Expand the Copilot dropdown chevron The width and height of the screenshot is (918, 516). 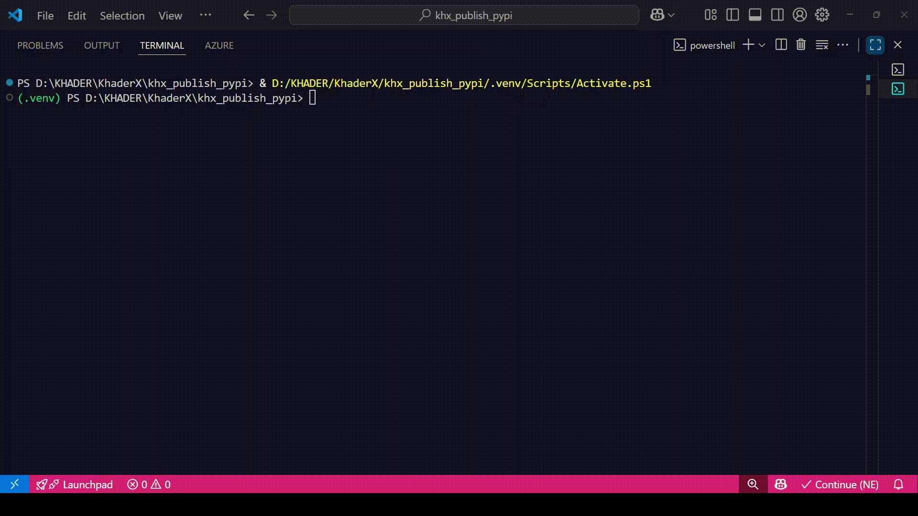671,15
